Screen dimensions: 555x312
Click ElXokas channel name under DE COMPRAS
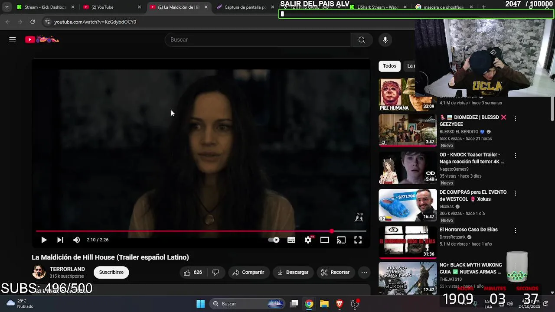pyautogui.click(x=447, y=207)
